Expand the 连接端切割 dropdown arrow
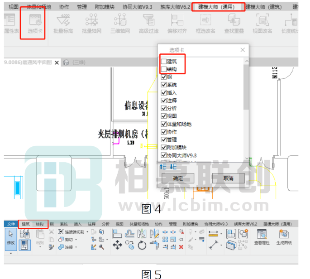The image size is (310, 279). point(87,232)
